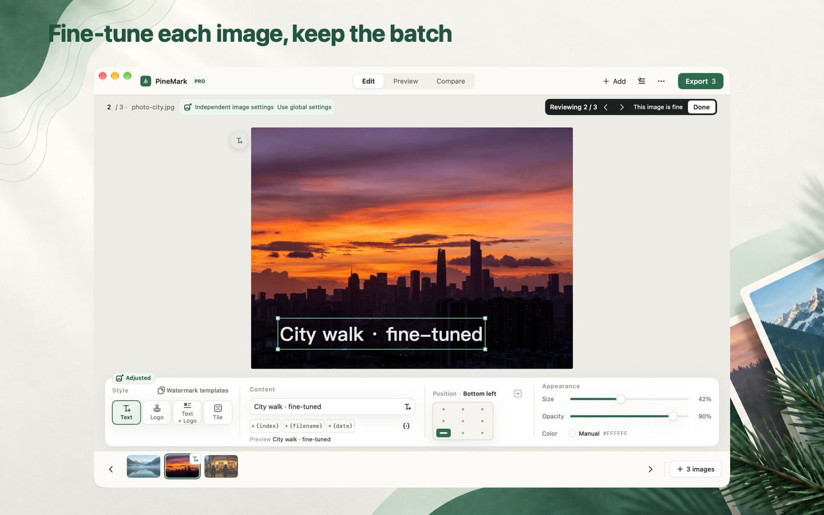Adjust the Opacity slider handle
824x515 pixels.
(674, 417)
